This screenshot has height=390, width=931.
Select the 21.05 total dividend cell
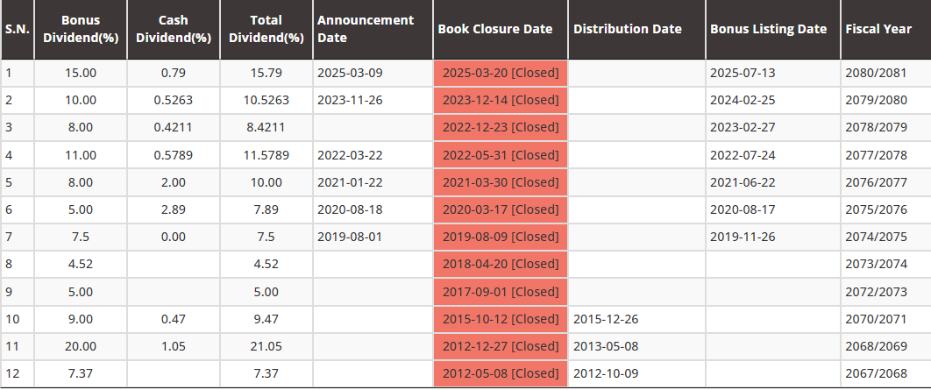[x=265, y=347]
